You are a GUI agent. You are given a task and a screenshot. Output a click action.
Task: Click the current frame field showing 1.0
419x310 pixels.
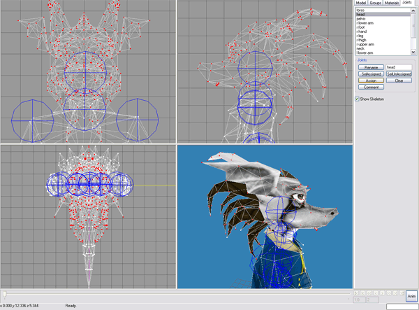pos(360,300)
